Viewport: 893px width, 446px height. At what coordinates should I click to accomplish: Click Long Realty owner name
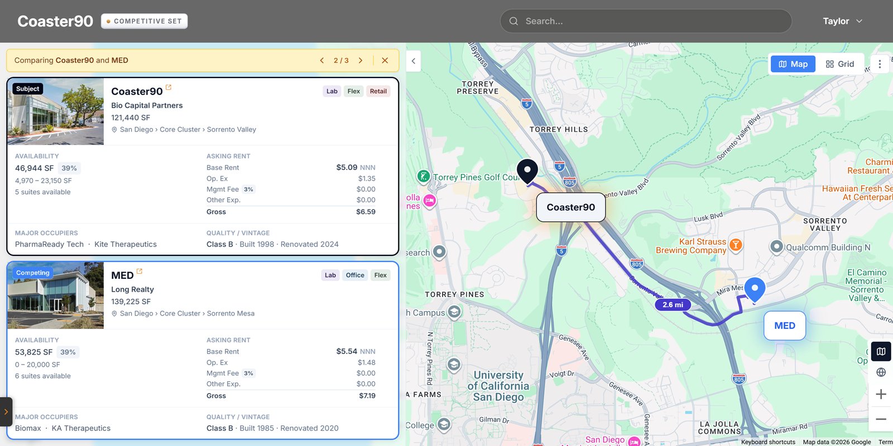click(132, 289)
